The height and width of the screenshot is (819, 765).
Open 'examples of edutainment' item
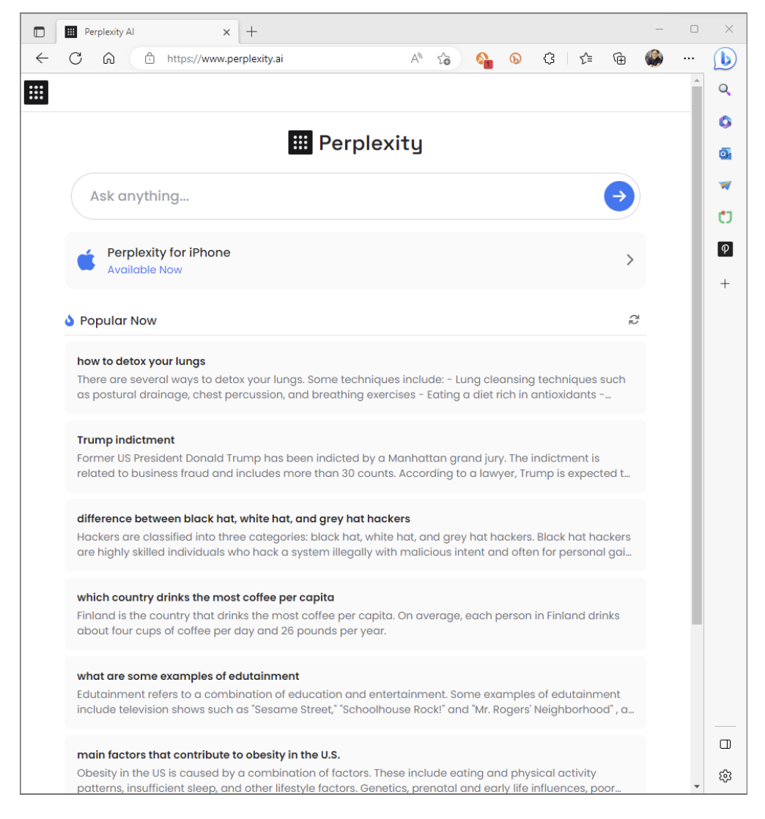355,692
